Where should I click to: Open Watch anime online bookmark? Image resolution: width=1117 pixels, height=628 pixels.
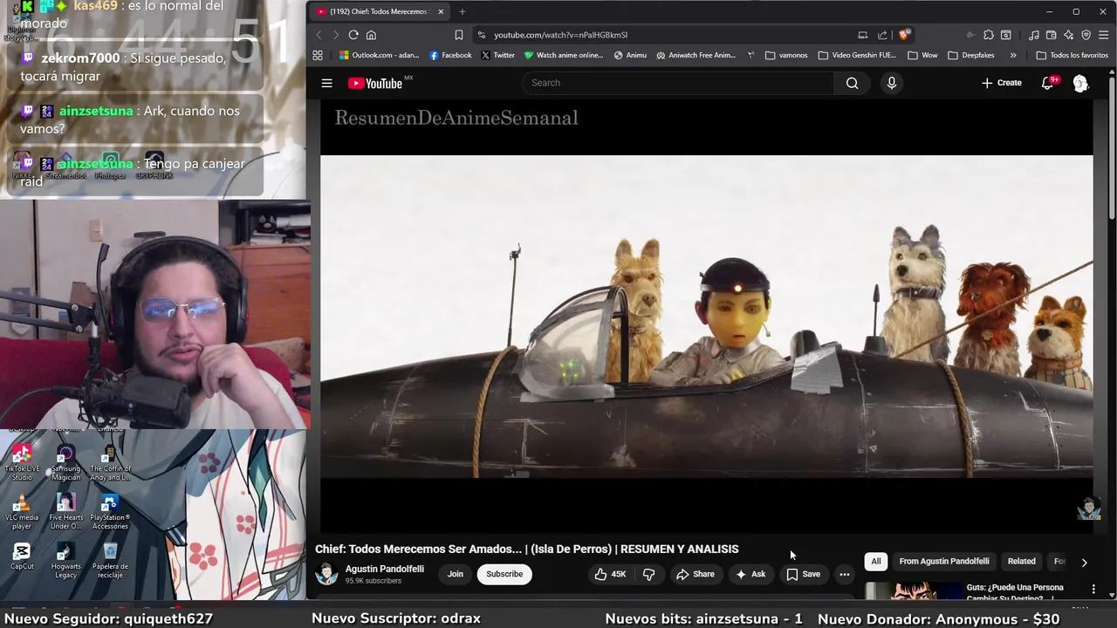[x=564, y=55]
